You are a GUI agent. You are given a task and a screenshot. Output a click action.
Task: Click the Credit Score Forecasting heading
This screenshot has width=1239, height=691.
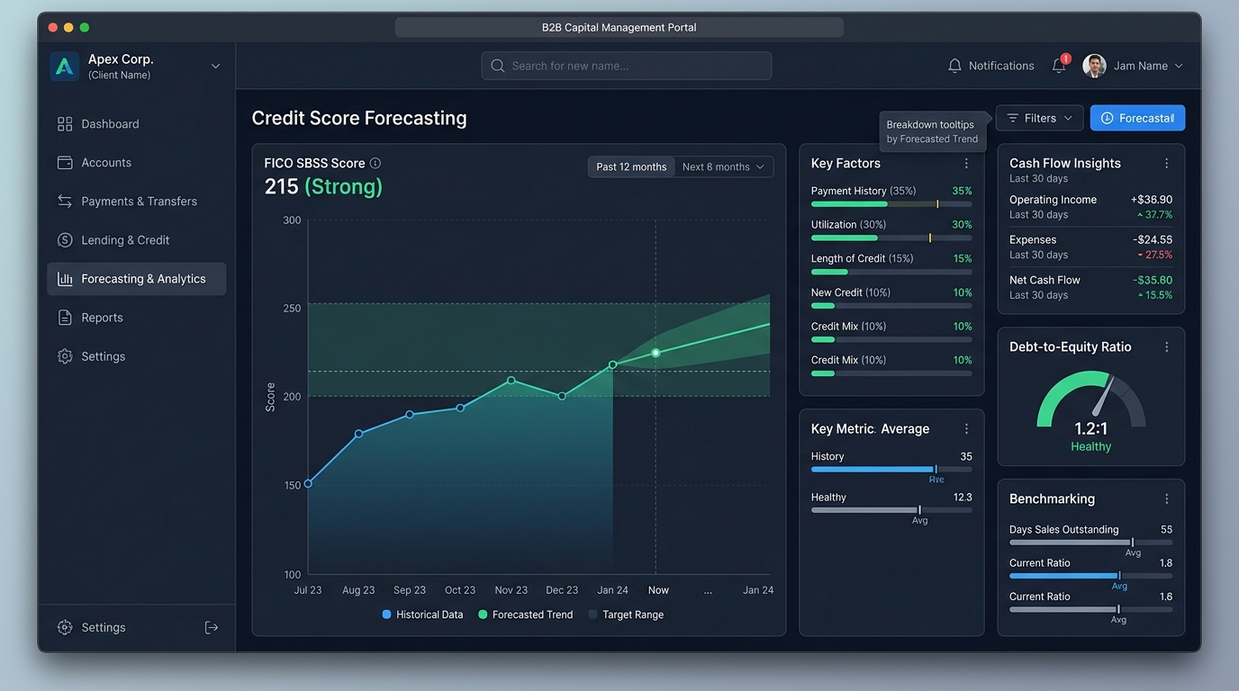click(x=359, y=118)
